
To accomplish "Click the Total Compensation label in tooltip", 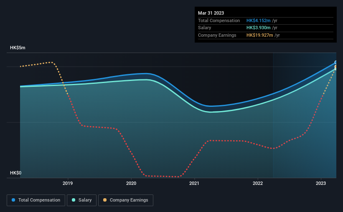I will pyautogui.click(x=219, y=20).
